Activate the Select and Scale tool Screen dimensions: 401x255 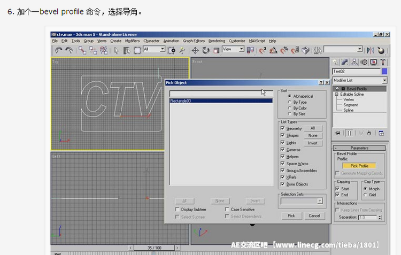(217, 50)
